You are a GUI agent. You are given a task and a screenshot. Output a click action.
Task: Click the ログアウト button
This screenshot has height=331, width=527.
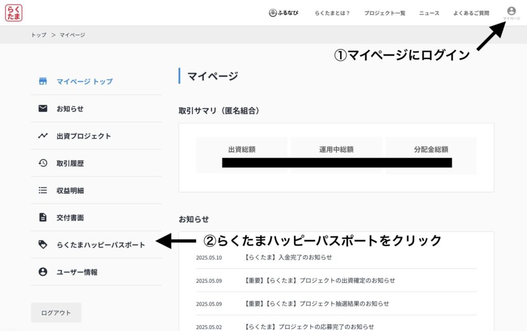[x=56, y=312]
